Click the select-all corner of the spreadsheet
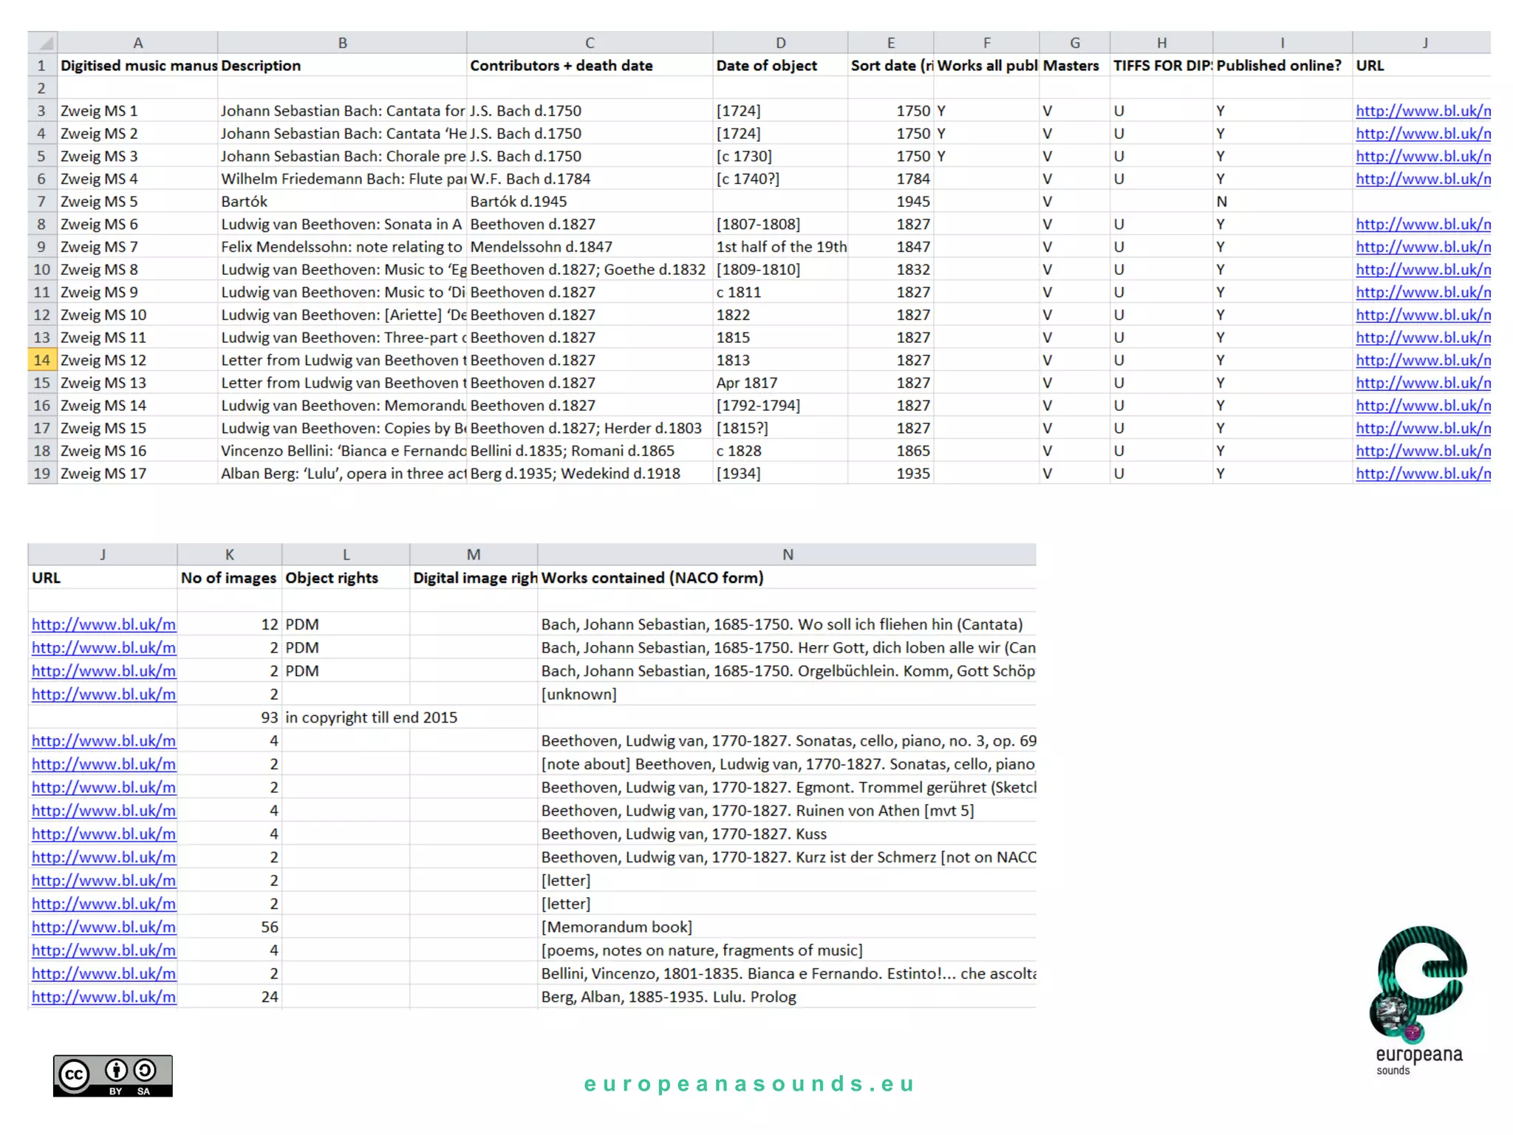The height and width of the screenshot is (1135, 1513). coord(43,43)
